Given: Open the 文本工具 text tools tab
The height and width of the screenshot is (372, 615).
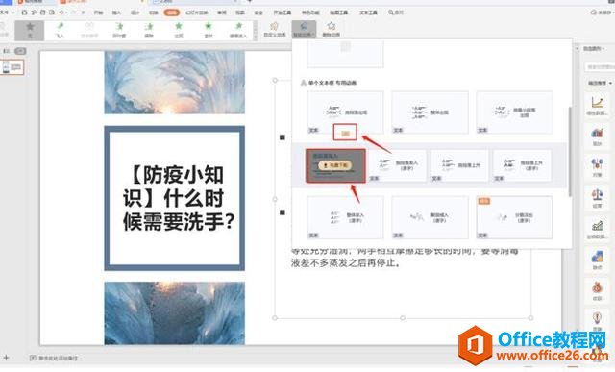Looking at the screenshot, I should 368,12.
